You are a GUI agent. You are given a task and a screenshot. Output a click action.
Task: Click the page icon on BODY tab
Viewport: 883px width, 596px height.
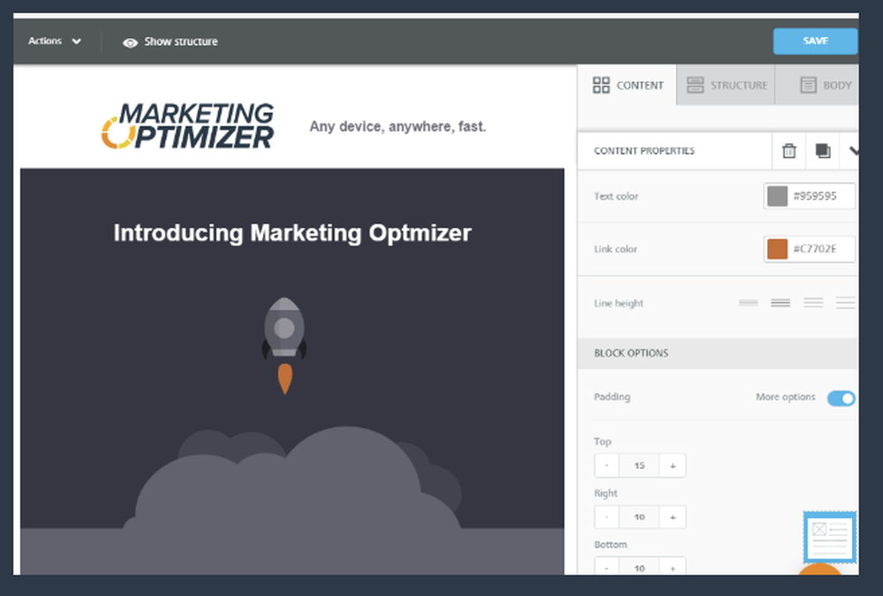click(x=808, y=85)
